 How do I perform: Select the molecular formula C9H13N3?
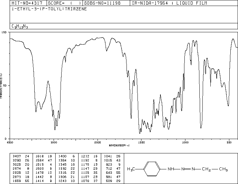coord(20,26)
